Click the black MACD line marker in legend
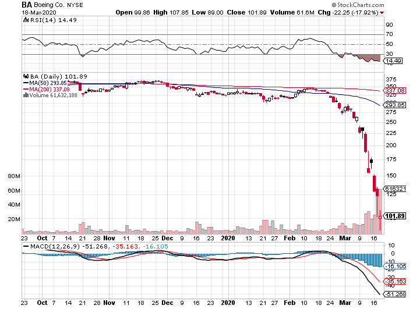 26,246
